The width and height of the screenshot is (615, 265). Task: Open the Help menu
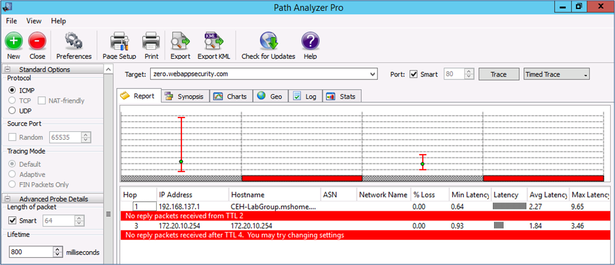58,21
